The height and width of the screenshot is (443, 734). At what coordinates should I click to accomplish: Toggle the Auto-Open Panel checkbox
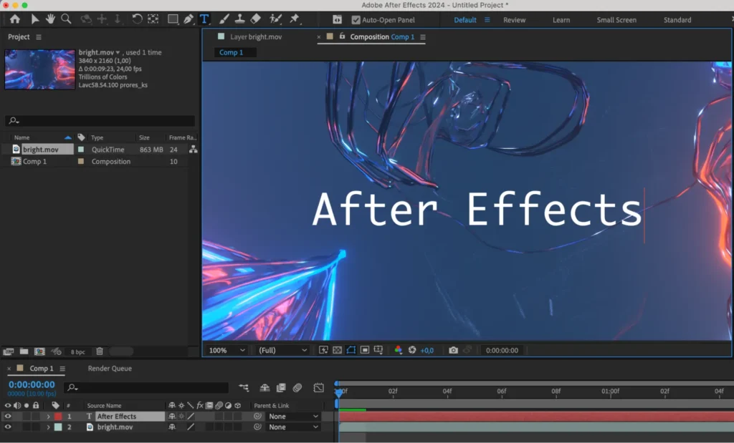[x=356, y=20]
